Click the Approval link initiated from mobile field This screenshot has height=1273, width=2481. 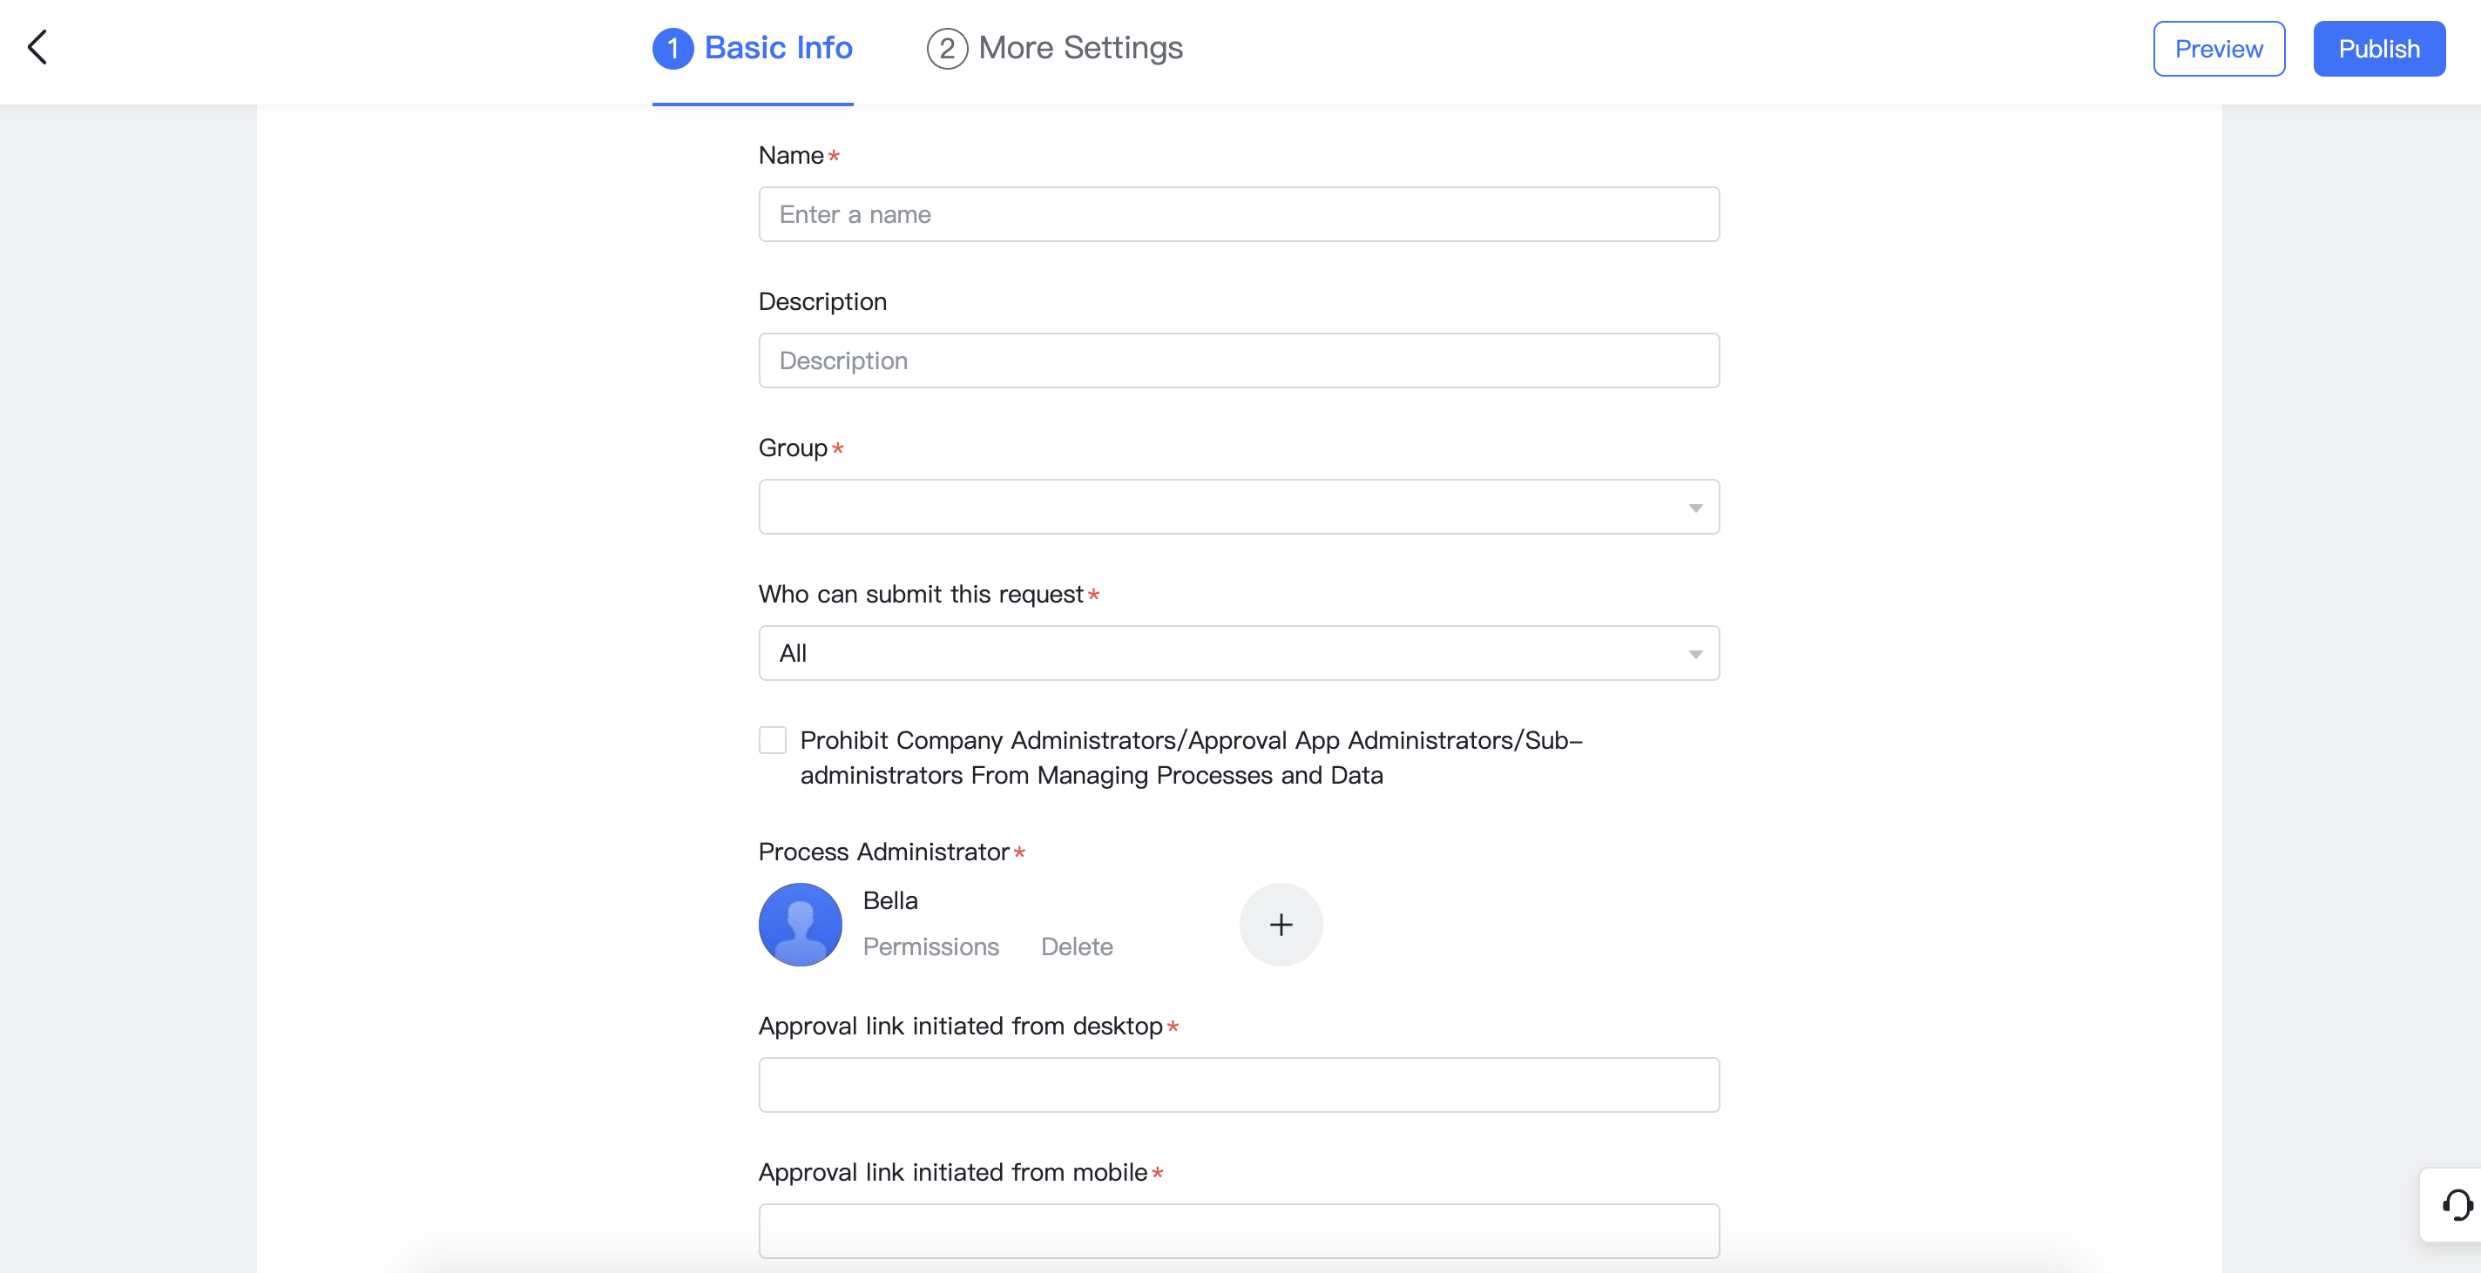(x=1239, y=1230)
